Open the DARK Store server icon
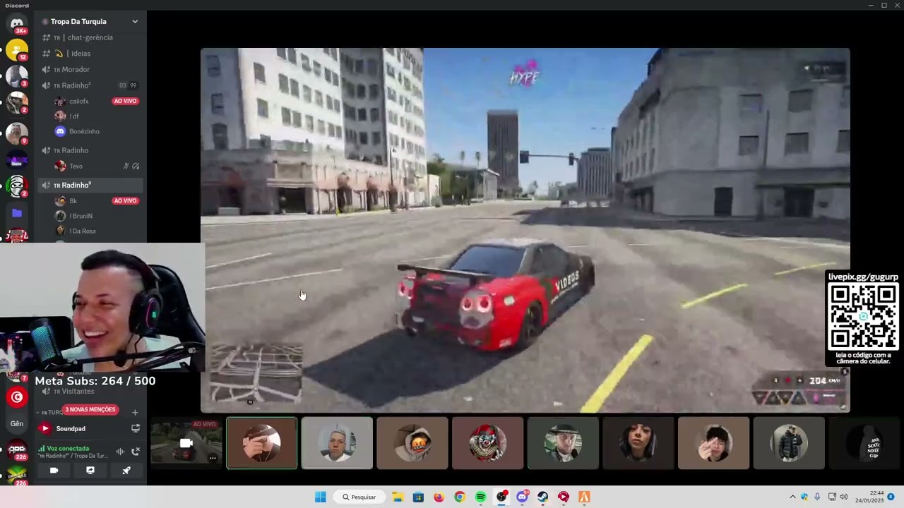The image size is (904, 508). pyautogui.click(x=16, y=160)
